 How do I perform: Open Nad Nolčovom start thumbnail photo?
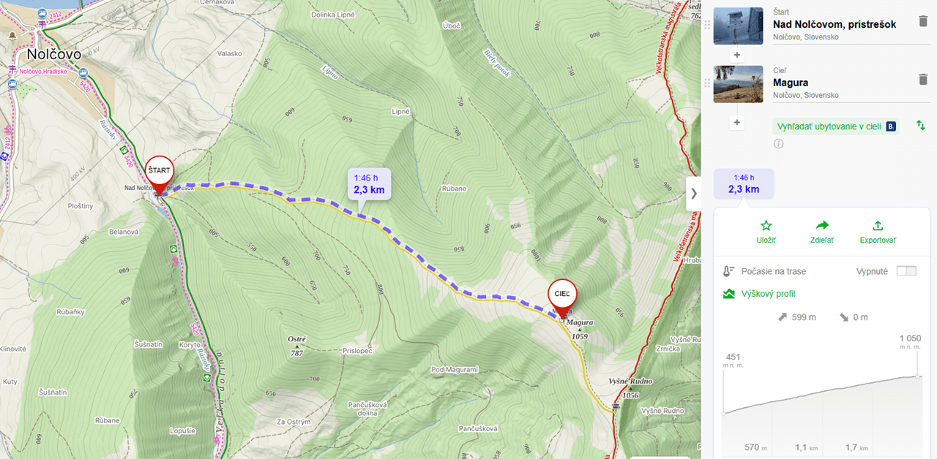(739, 26)
